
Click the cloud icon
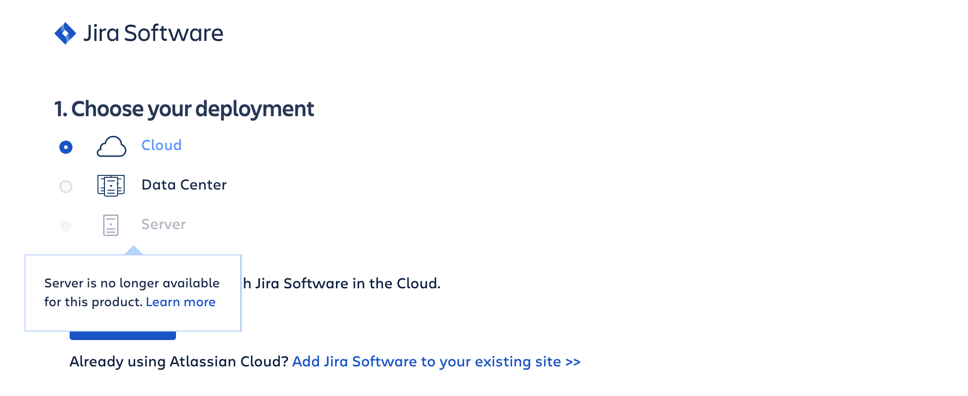[112, 146]
